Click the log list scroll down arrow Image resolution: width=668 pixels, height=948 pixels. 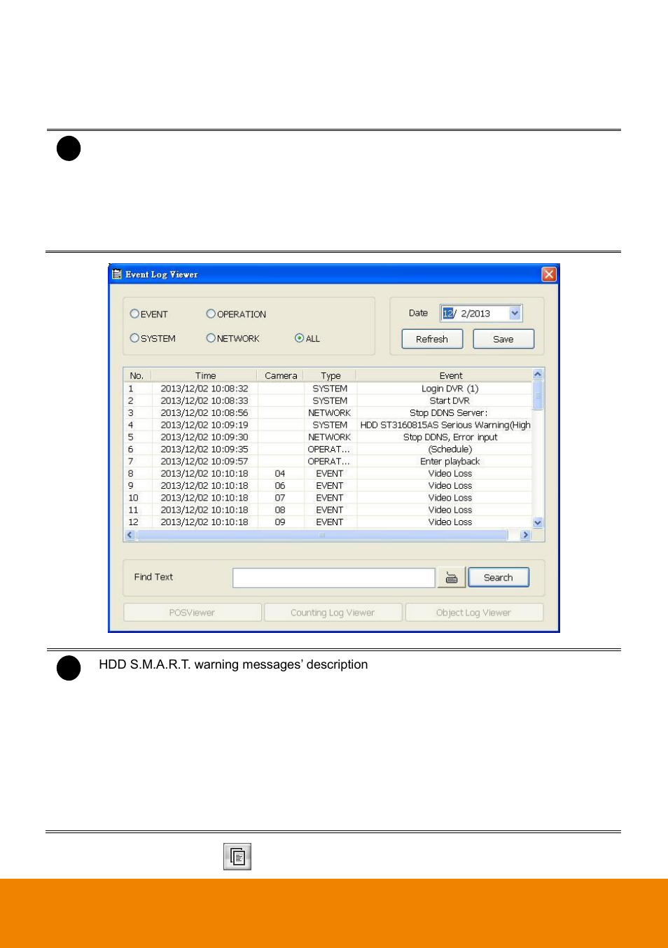coord(538,523)
